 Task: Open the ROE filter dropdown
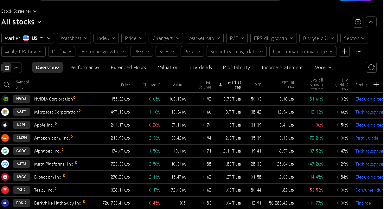(167, 51)
